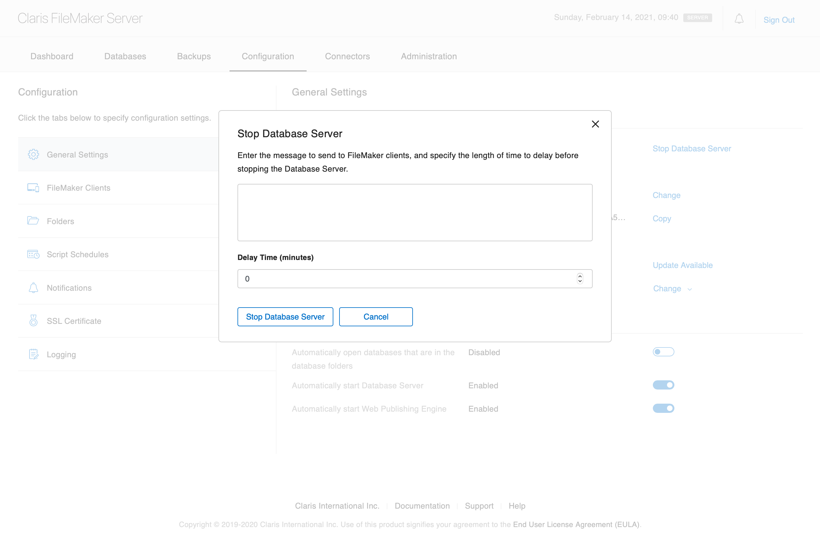Open End User License Agreement (EULA) link

point(576,524)
